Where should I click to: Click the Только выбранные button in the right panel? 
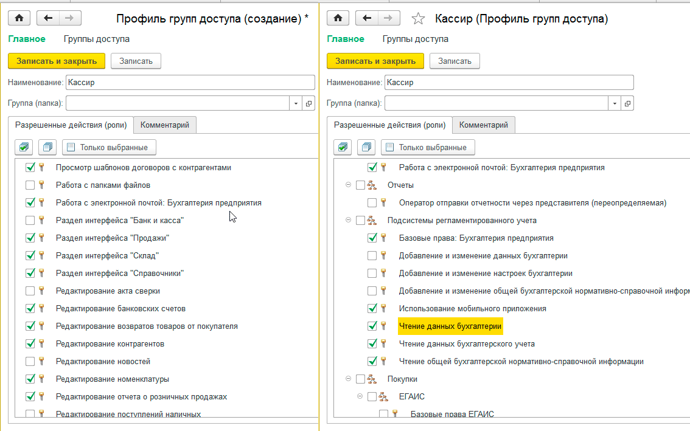428,147
